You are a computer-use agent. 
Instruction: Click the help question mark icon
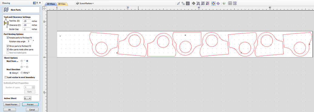pos(37,3)
